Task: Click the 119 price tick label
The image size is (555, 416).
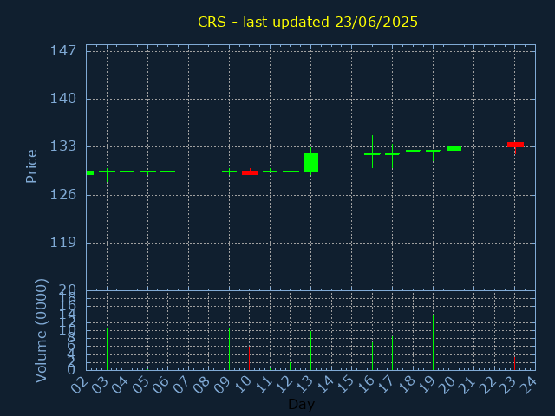Action: point(62,243)
